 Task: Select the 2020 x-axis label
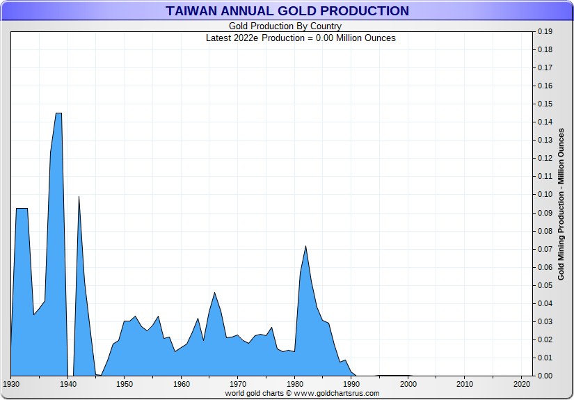point(521,384)
